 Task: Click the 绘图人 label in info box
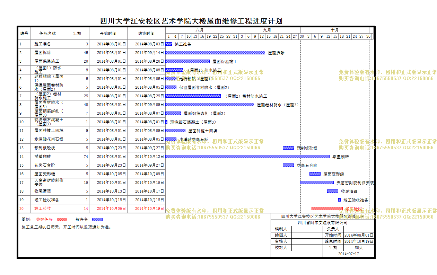tap(281, 235)
